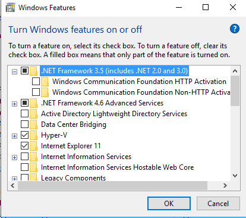Check the Internet Information Services checkbox
Viewport: 246px width, 218px height.
[24, 157]
